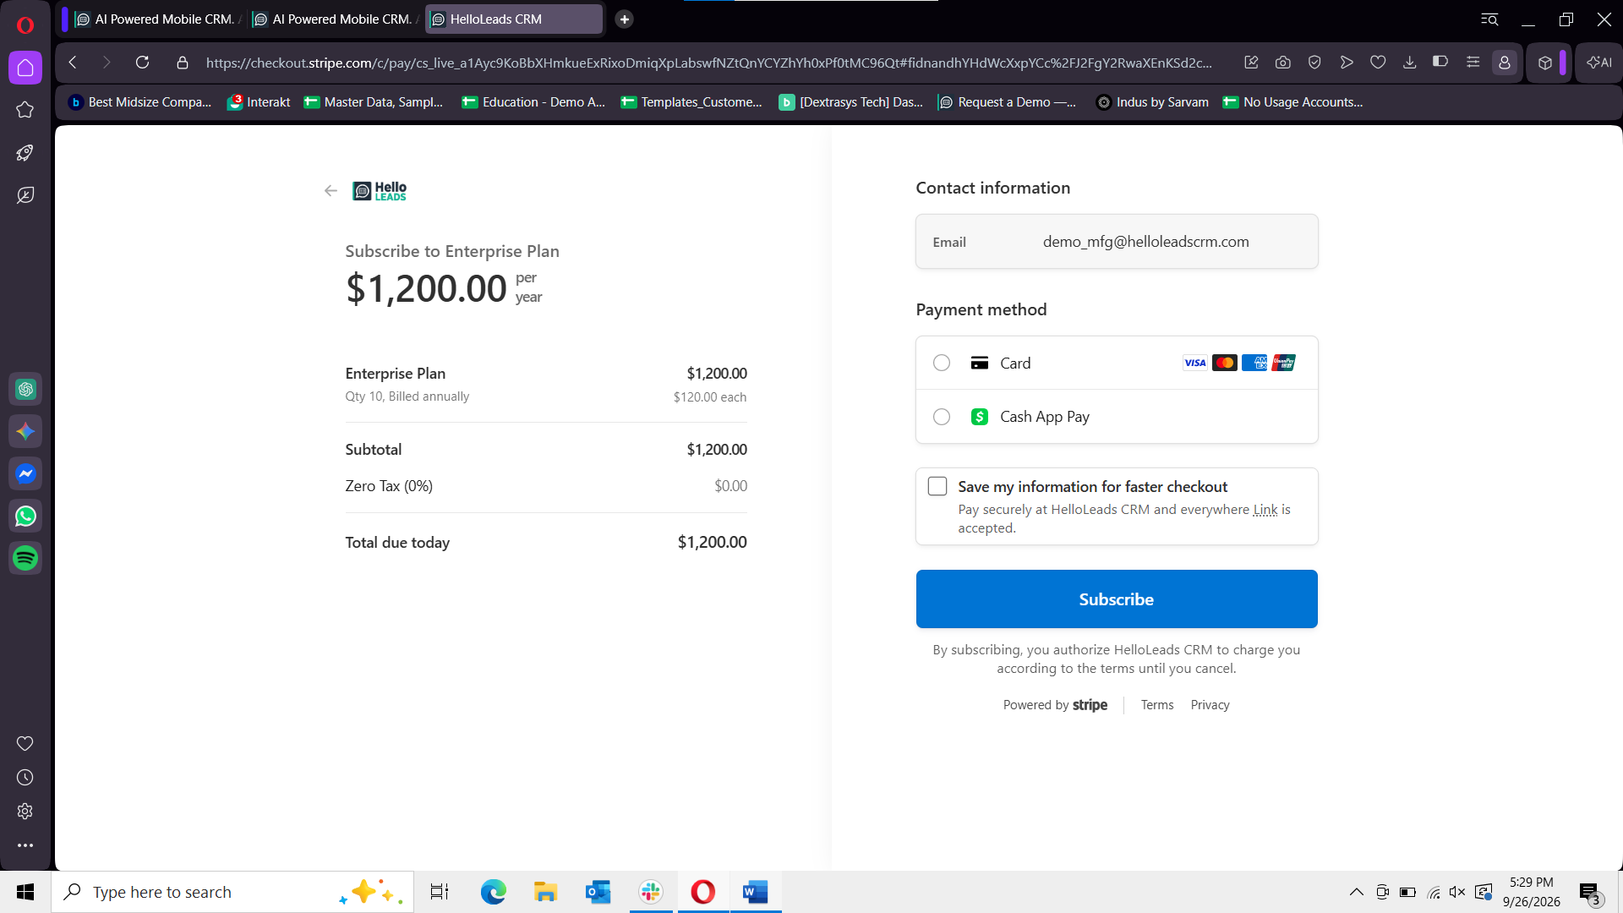Image resolution: width=1623 pixels, height=913 pixels.
Task: Expand sidebar three-dot more options
Action: pos(25,845)
